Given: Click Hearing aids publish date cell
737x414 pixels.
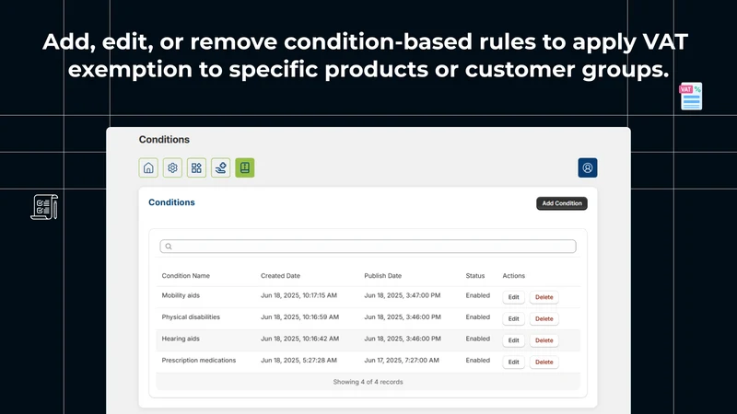Looking at the screenshot, I should point(403,339).
